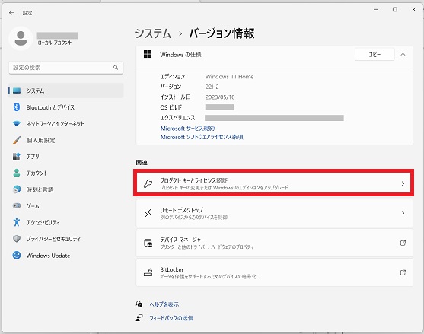Click the システム breadcrumb link
Viewport: 424px width, 334px height.
(153, 33)
